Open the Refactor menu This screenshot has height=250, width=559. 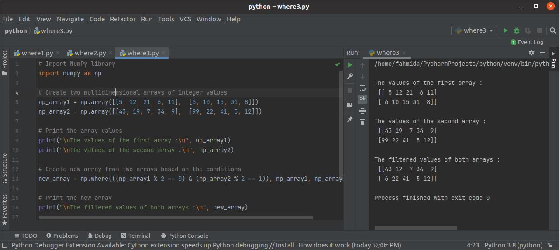point(123,19)
